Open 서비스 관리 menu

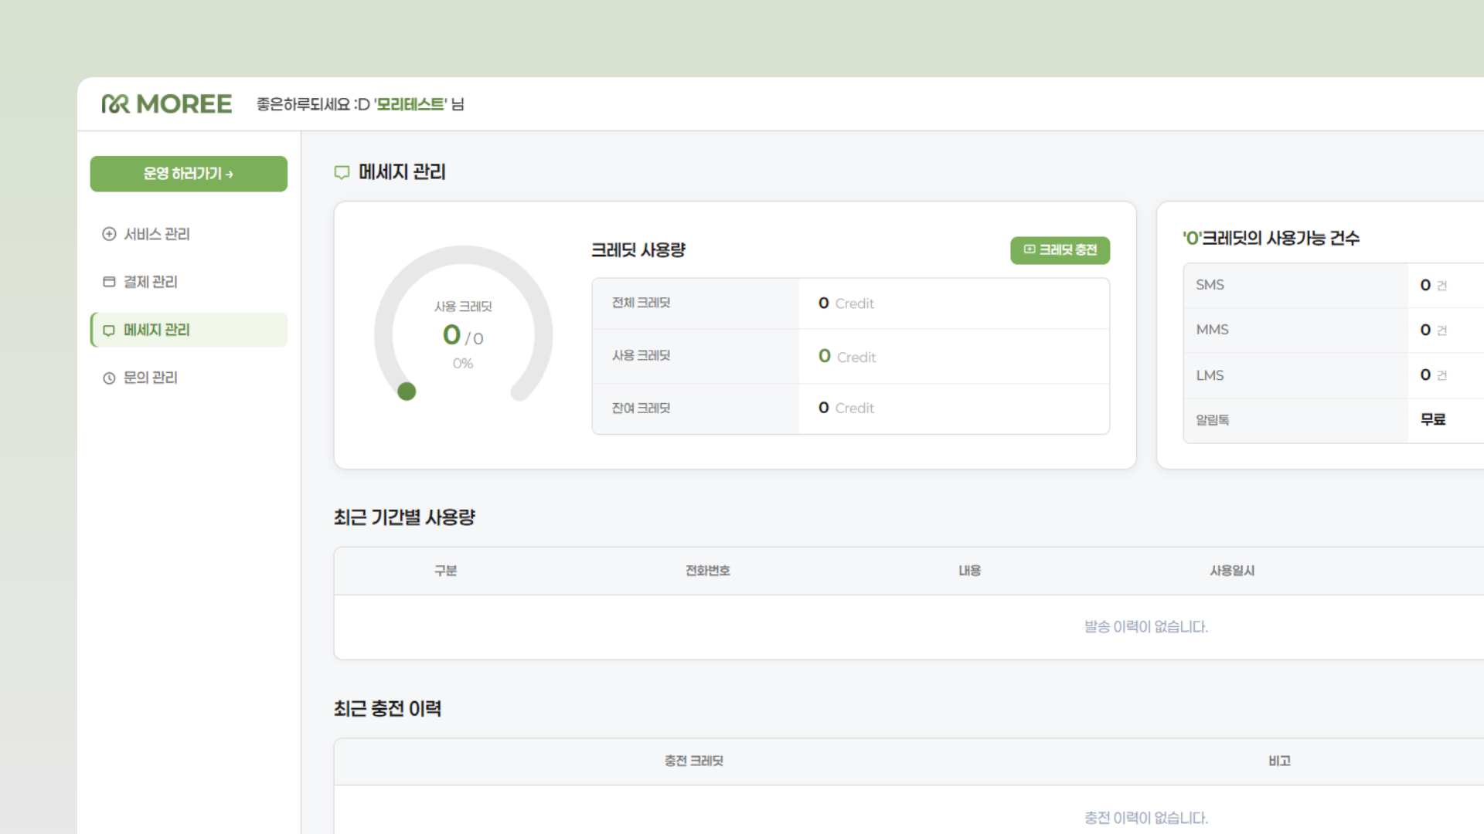(x=189, y=234)
